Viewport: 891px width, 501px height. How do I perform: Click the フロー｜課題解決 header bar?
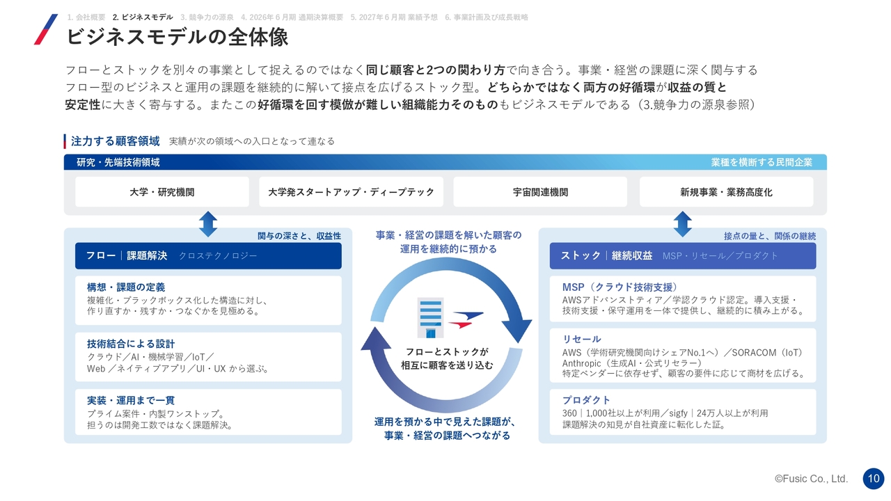[x=208, y=256]
